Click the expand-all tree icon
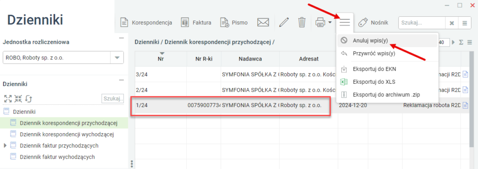Image resolution: width=478 pixels, height=169 pixels. click(x=7, y=99)
